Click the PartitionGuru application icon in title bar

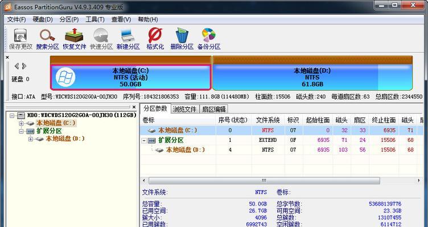coord(7,7)
